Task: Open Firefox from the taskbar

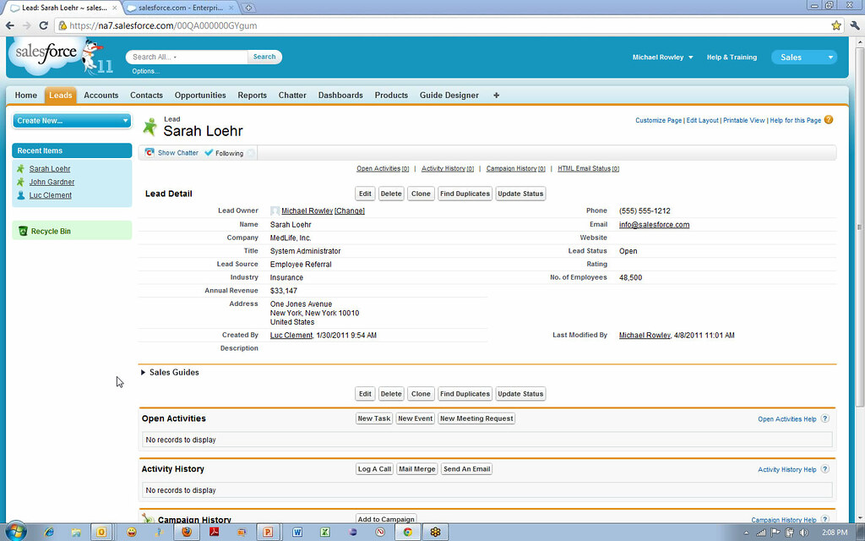Action: (x=187, y=533)
